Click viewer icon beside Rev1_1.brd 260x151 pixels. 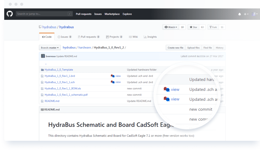click(113, 76)
